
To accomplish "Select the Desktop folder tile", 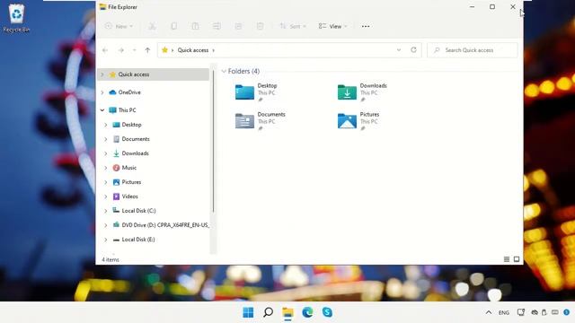I will [257, 92].
